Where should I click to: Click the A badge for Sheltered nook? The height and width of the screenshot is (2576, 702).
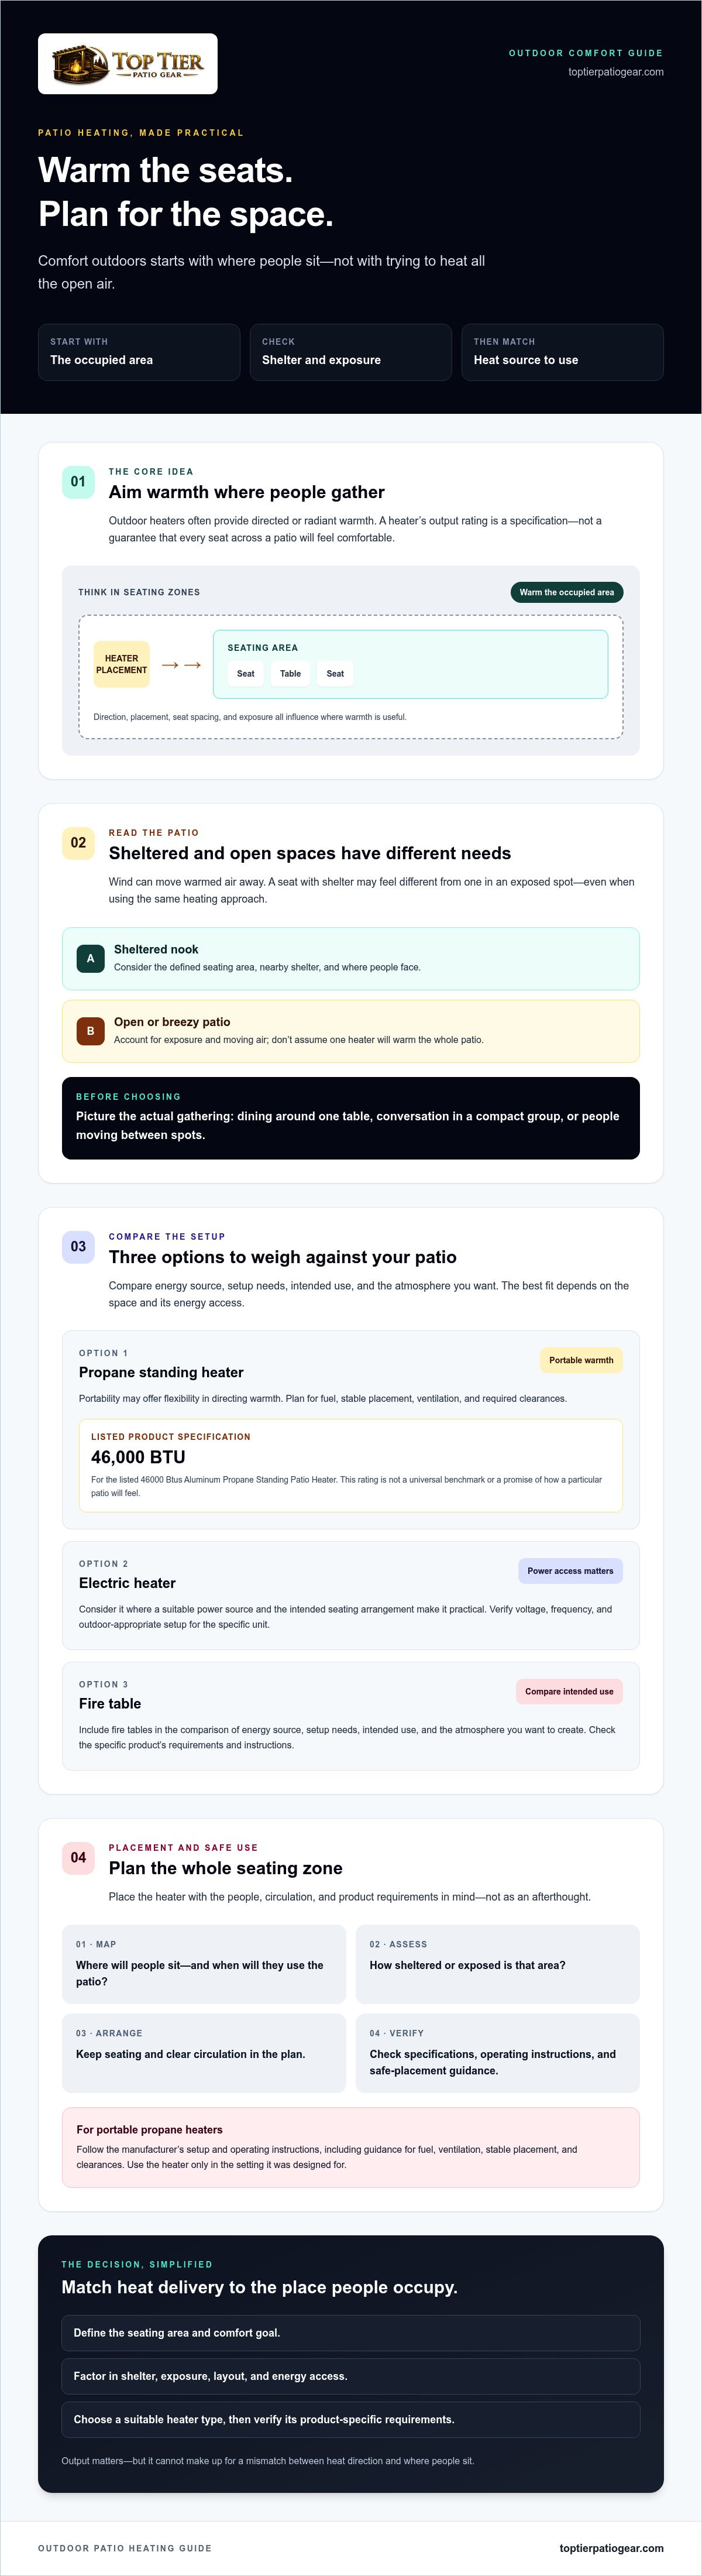tap(90, 958)
